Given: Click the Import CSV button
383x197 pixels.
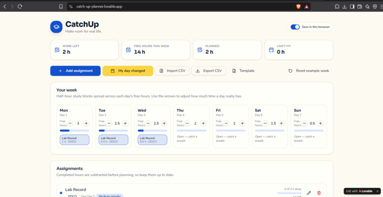Looking at the screenshot, I should [x=172, y=71].
